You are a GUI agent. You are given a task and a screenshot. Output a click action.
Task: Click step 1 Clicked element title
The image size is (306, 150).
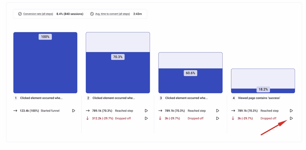pos(41,98)
